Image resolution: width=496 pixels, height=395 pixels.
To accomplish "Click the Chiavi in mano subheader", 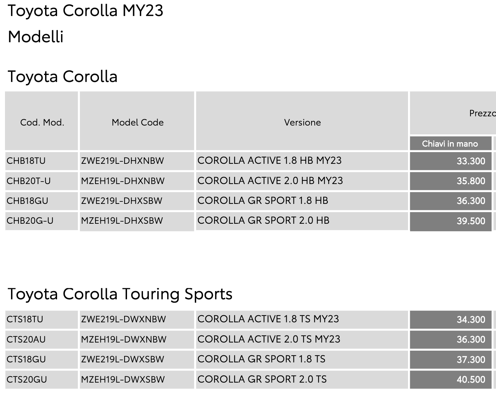I will [x=451, y=144].
